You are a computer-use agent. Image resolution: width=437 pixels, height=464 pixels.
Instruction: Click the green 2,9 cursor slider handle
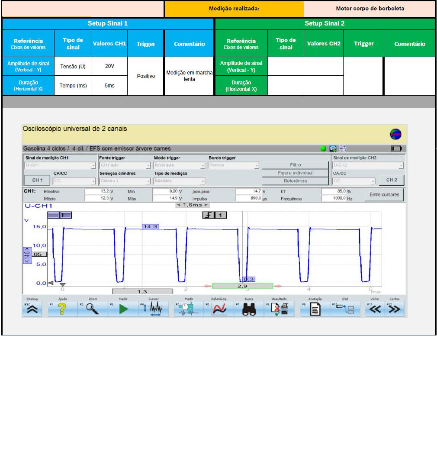(242, 286)
